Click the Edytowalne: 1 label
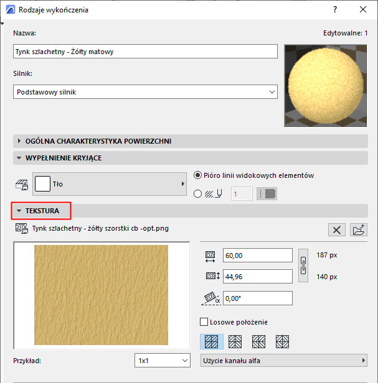378x383 pixels. click(345, 33)
